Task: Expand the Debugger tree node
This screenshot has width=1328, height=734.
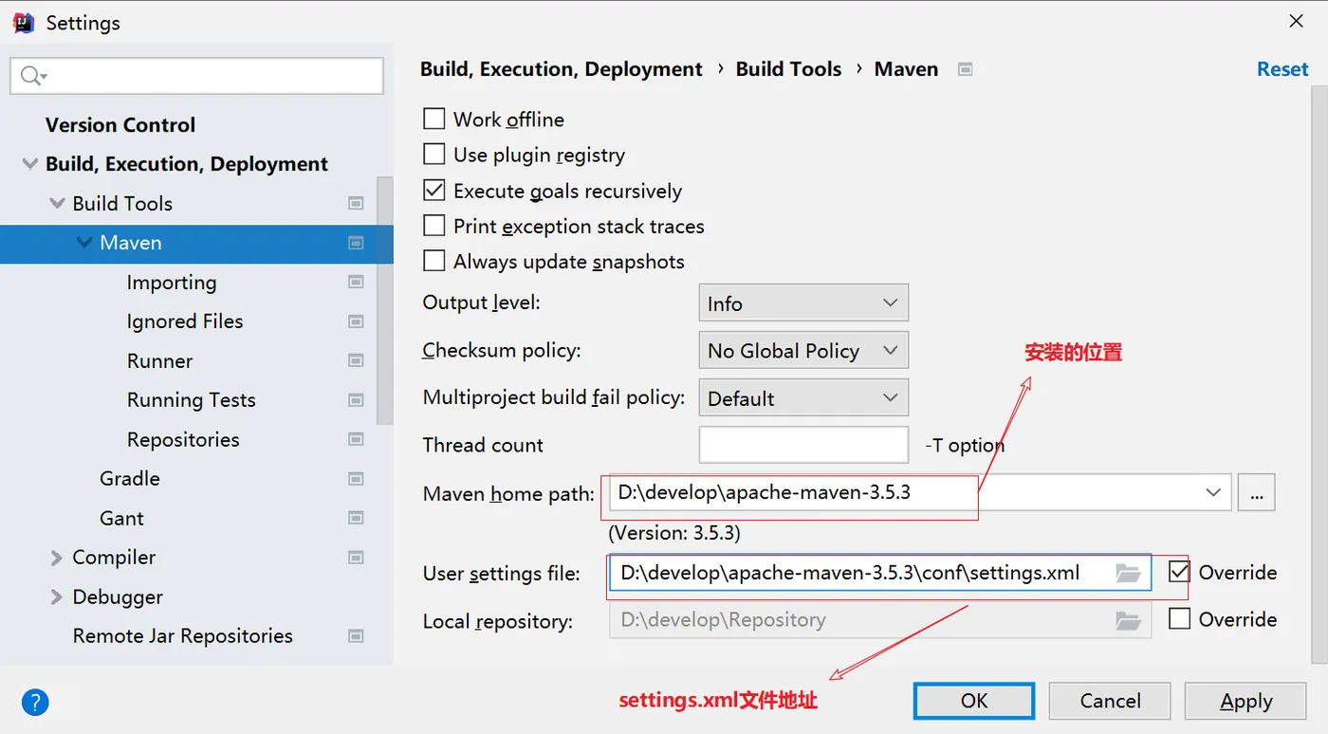Action: point(56,597)
